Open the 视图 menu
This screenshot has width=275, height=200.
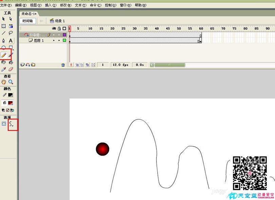coord(36,5)
